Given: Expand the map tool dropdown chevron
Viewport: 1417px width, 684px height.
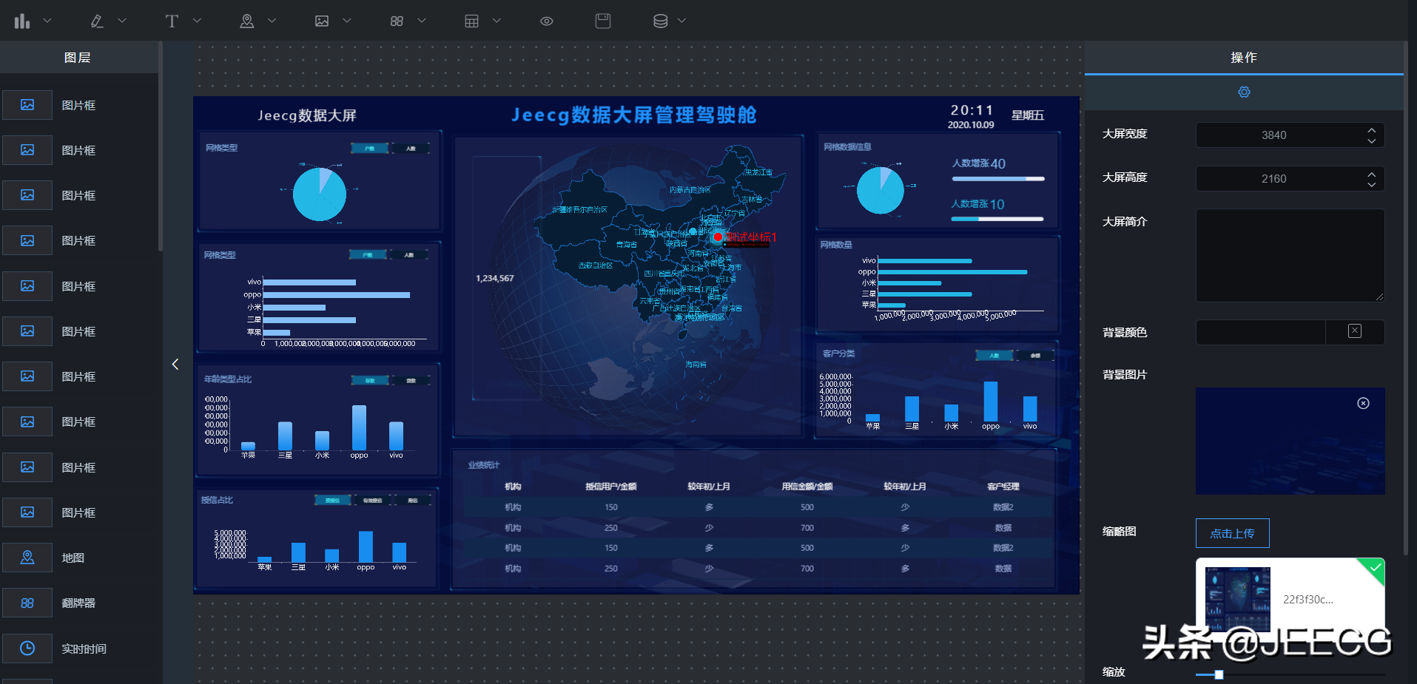Looking at the screenshot, I should click(x=272, y=21).
